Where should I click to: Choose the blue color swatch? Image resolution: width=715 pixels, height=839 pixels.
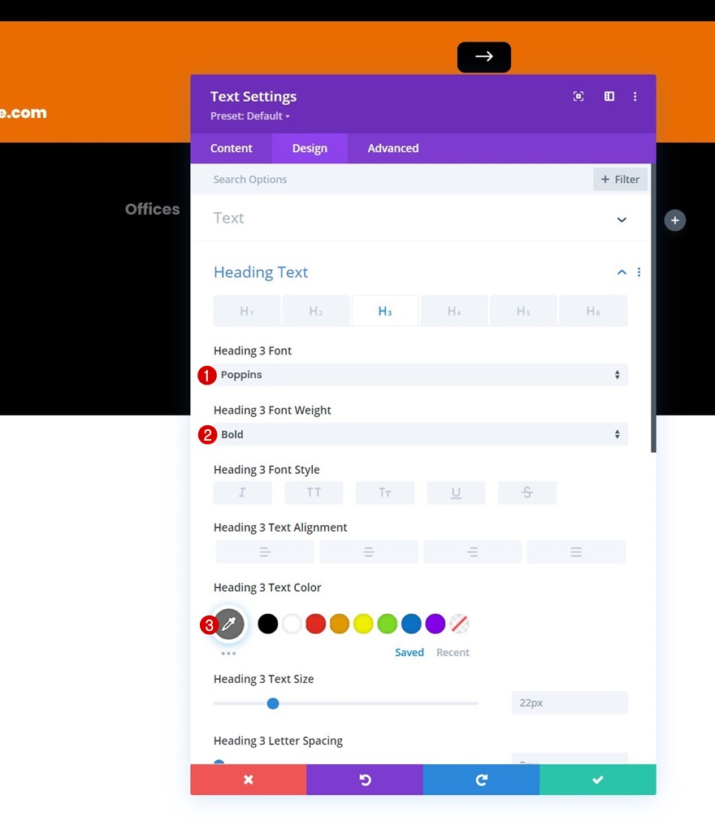click(x=411, y=624)
